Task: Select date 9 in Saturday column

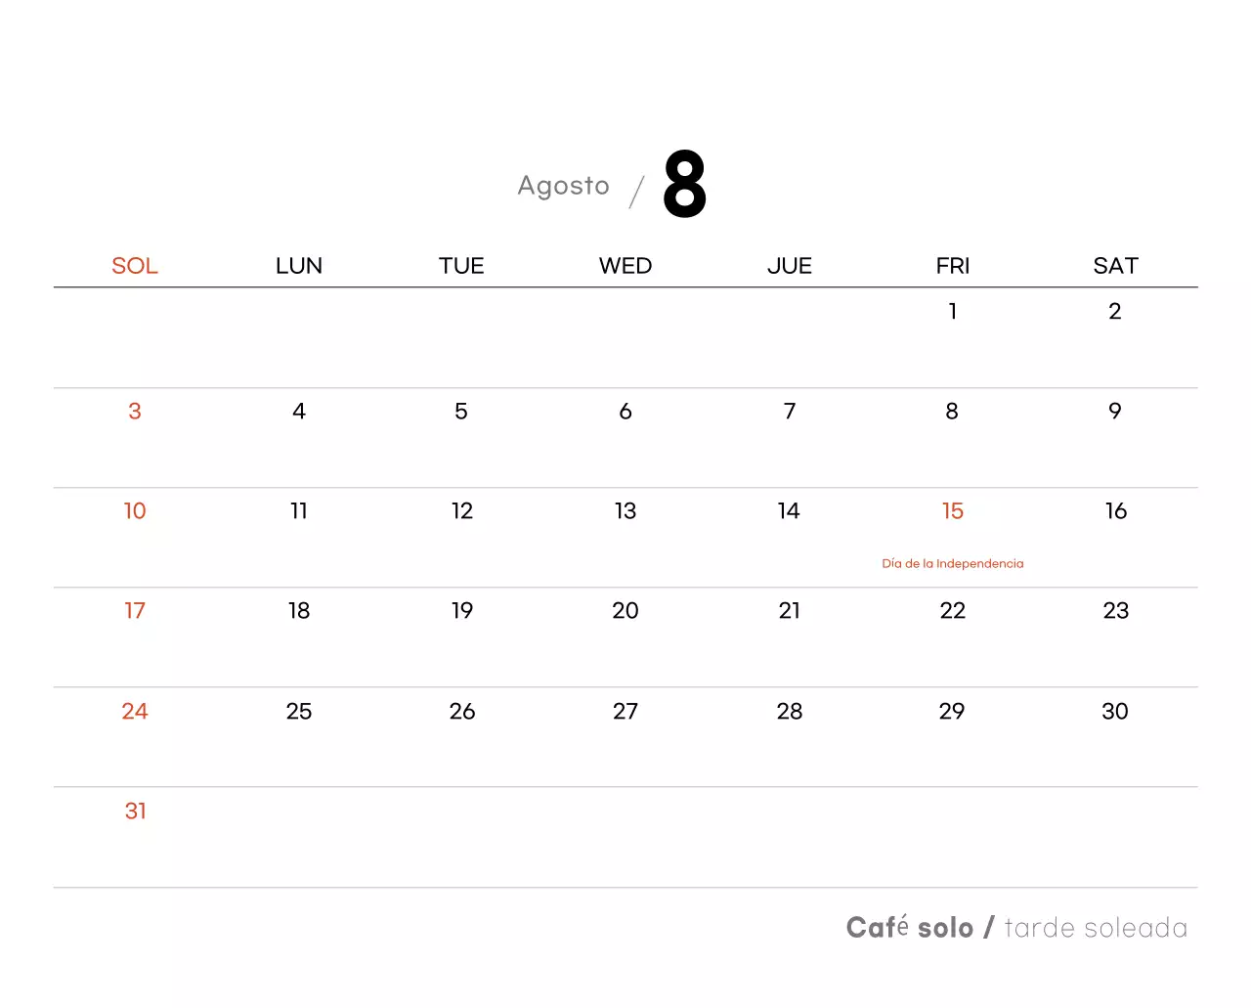Action: [1115, 412]
